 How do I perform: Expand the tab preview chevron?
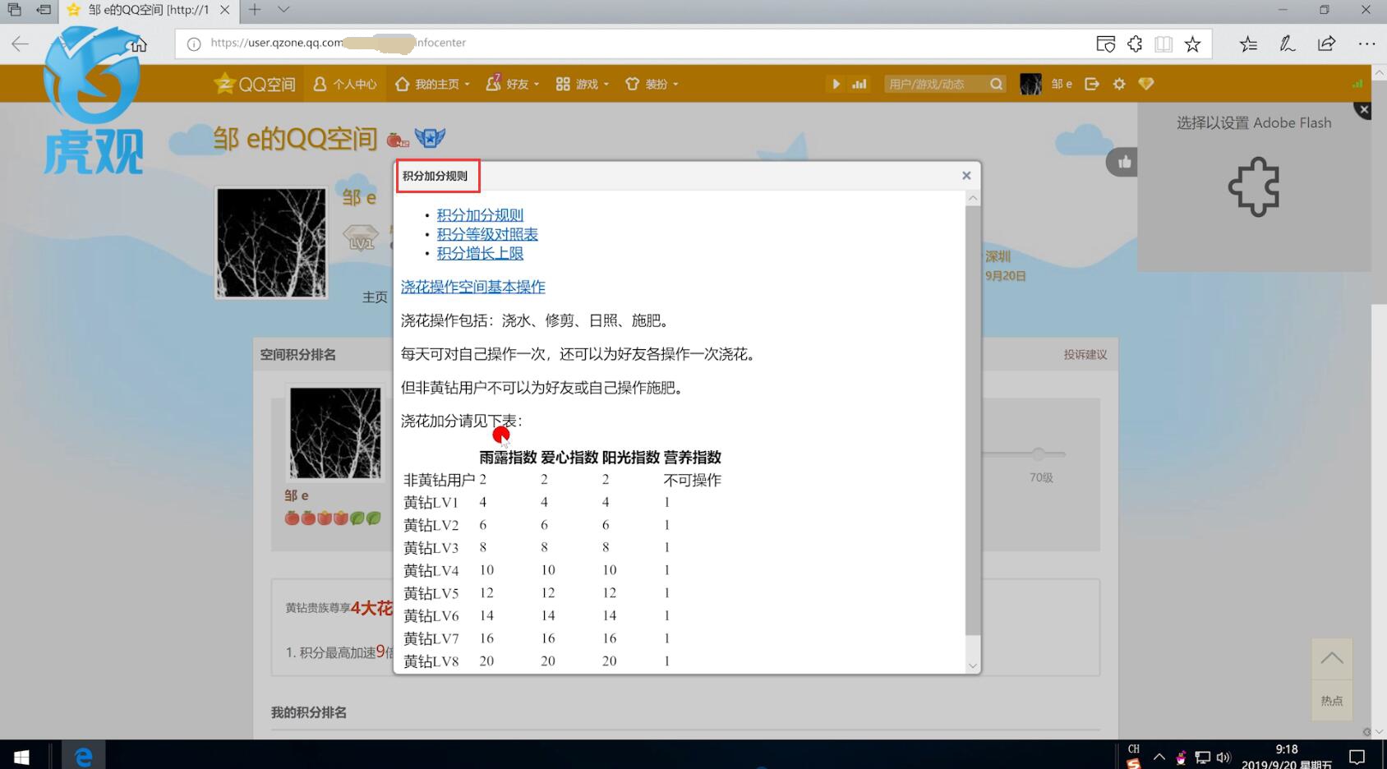[x=283, y=10]
